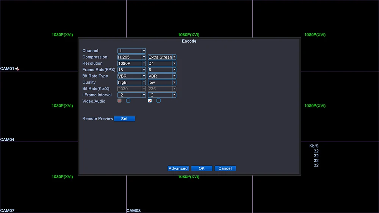Click the disabled 236 bit rate field

coord(162,89)
